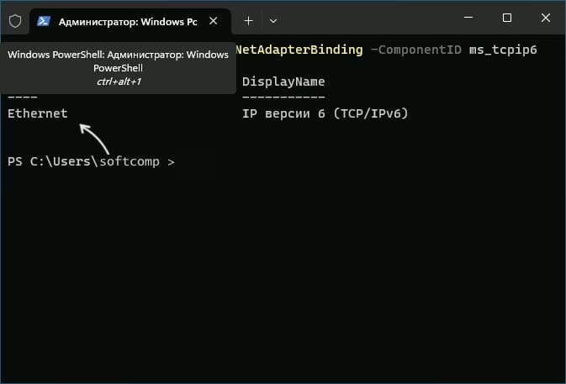Click the NetAdapterBinding command text
Image resolution: width=566 pixels, height=384 pixels.
click(x=299, y=50)
